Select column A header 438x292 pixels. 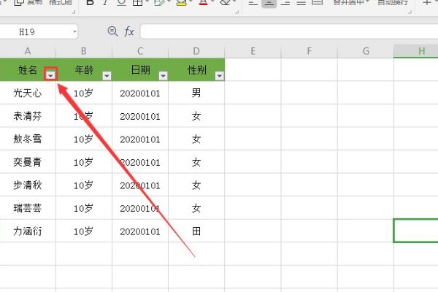[x=28, y=51]
